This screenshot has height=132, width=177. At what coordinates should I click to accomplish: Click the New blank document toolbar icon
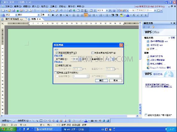pyautogui.click(x=4, y=10)
